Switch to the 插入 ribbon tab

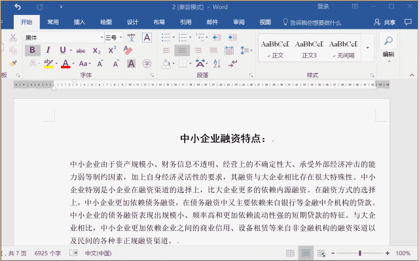pos(79,22)
